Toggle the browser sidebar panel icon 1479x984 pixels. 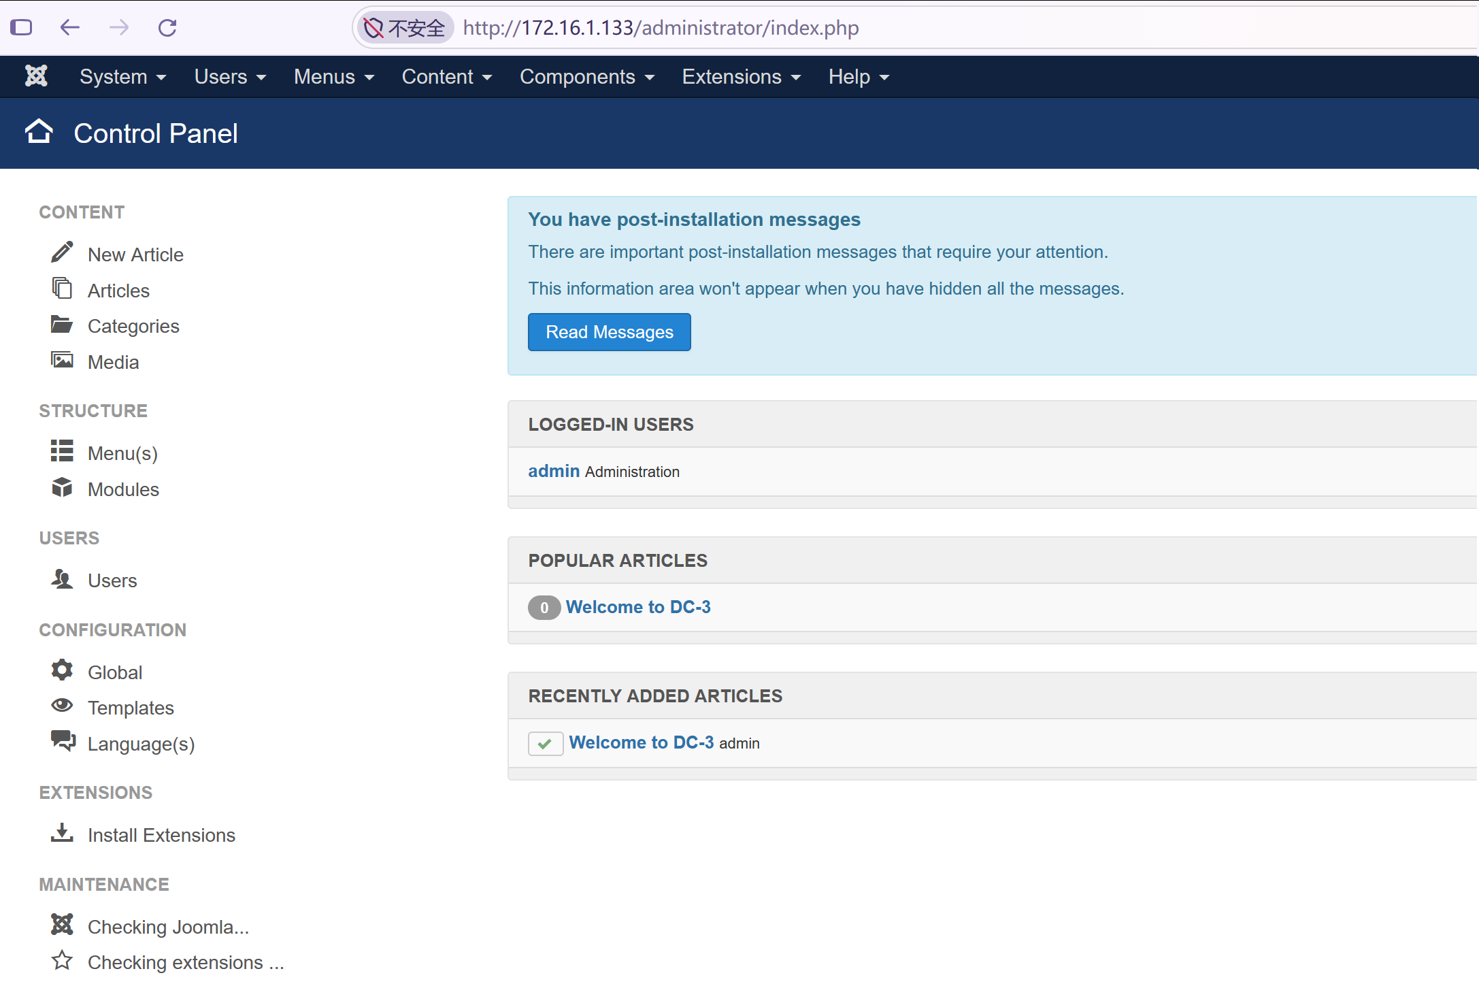(x=21, y=28)
